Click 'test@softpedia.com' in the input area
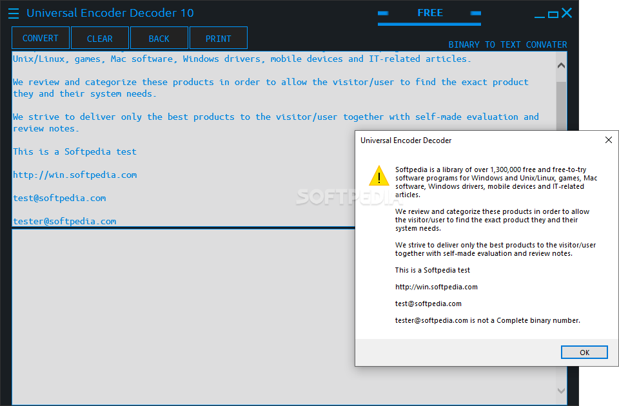 59,198
